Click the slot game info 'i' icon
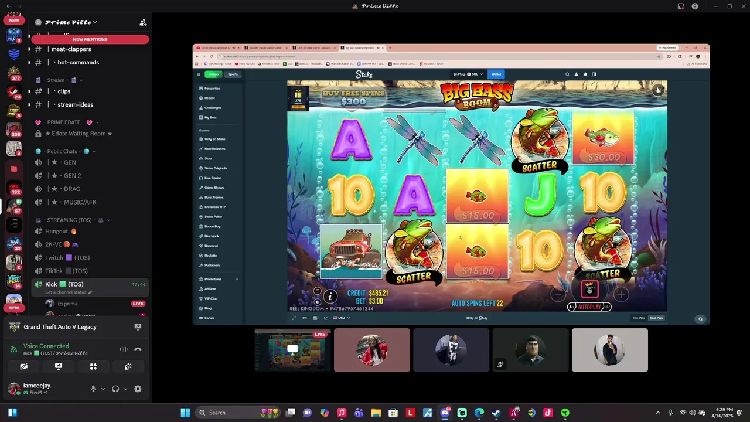 (330, 297)
